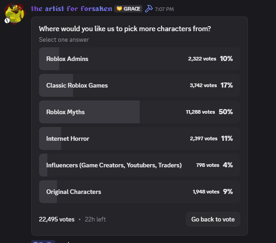Select the Internet Horror poll answer
This screenshot has width=276, height=243.
(139, 138)
